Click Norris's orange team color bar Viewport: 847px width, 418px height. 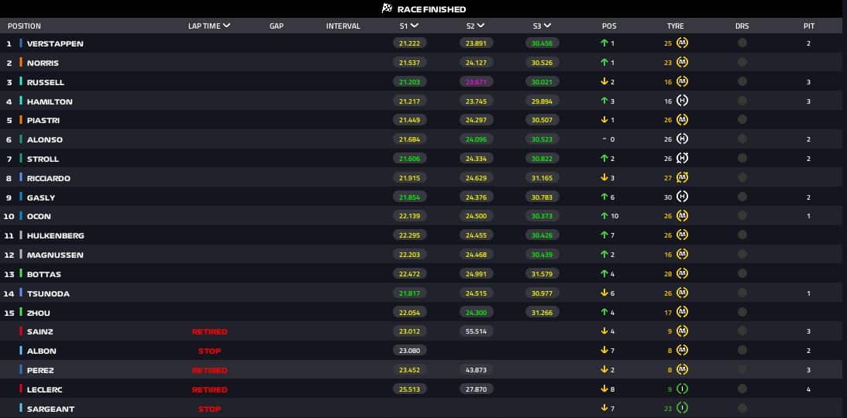click(21, 62)
